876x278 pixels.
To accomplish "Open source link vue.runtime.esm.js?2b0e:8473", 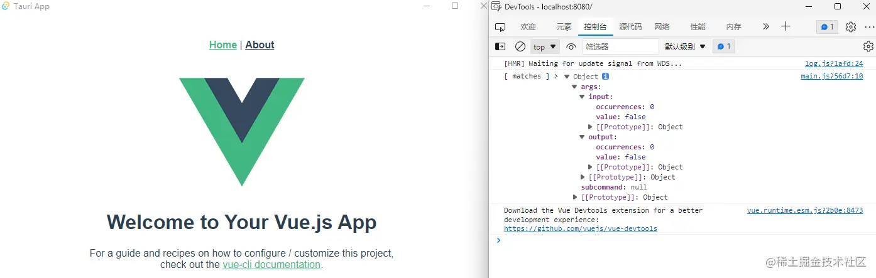I will 805,211.
